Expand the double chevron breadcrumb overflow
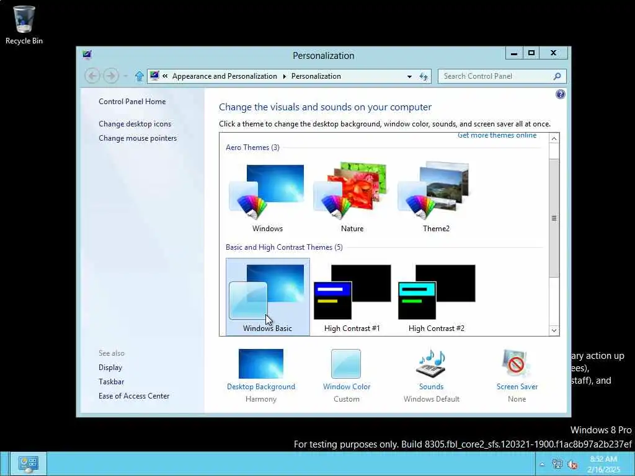 (165, 76)
